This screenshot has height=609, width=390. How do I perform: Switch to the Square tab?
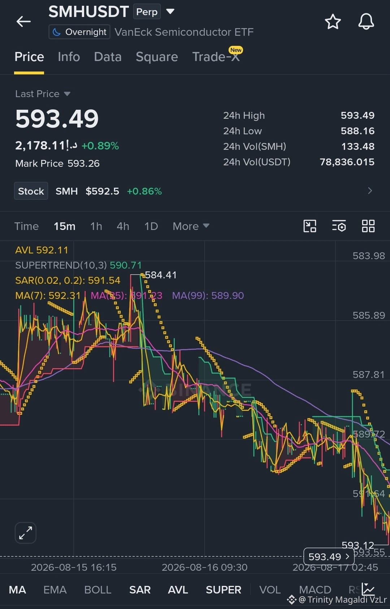[x=157, y=57]
